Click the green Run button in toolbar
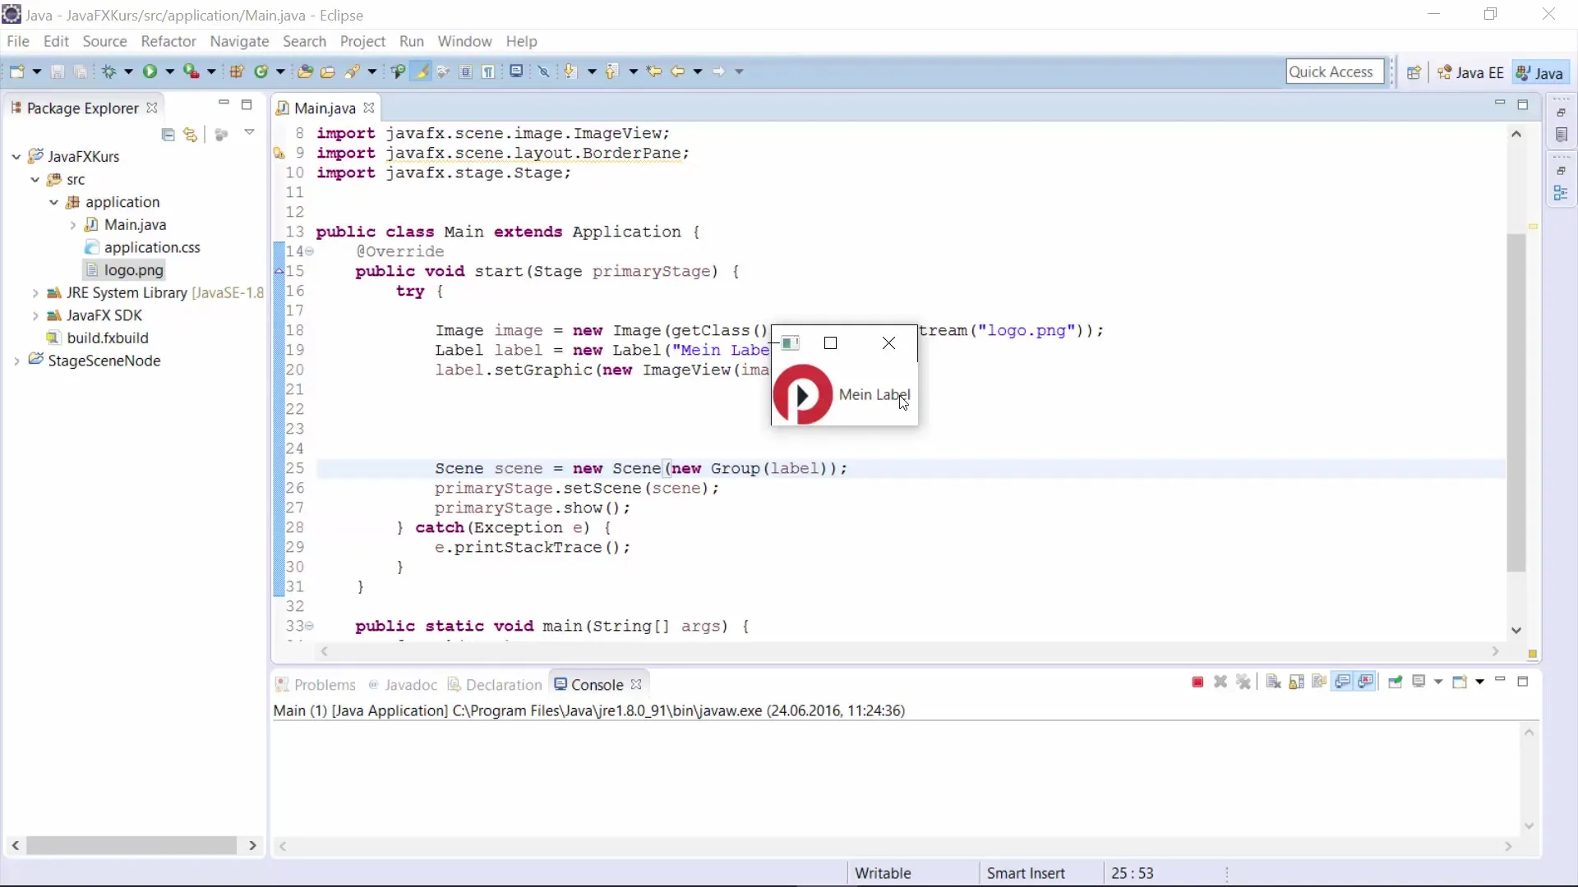This screenshot has height=887, width=1578. [x=150, y=71]
